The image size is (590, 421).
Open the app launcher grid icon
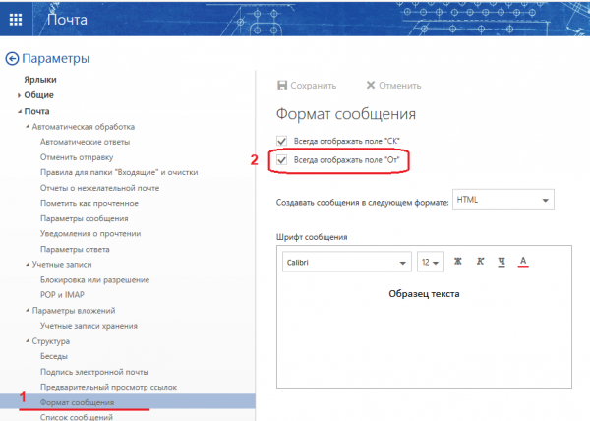(16, 20)
